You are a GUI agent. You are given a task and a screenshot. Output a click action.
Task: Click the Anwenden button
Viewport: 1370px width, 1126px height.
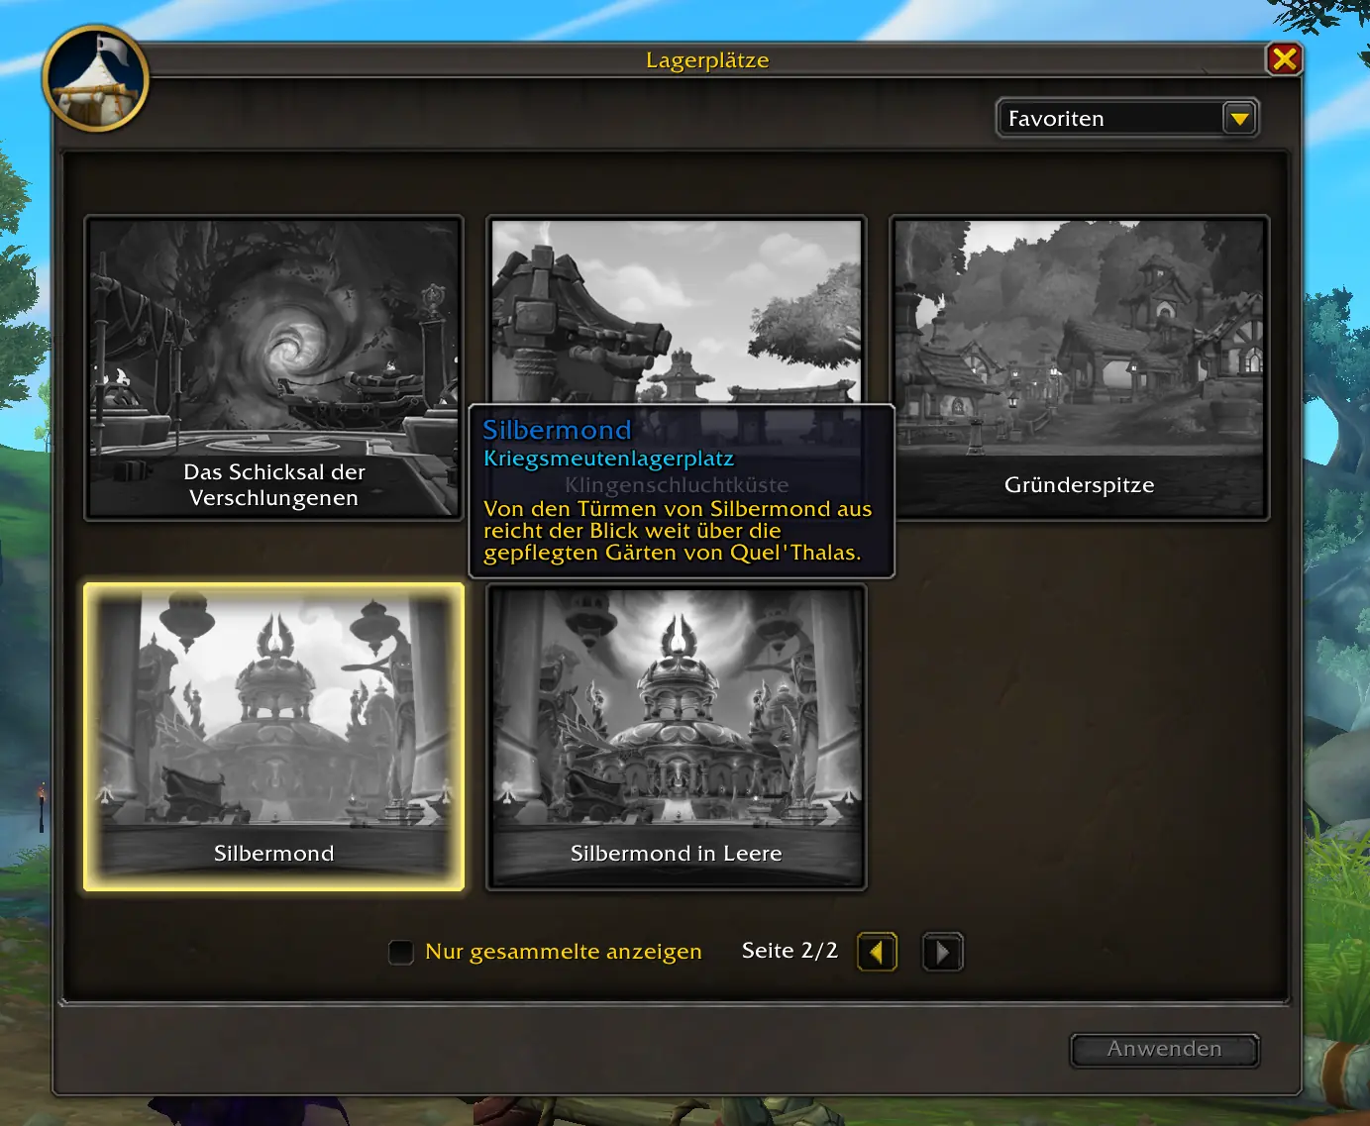click(1165, 1050)
